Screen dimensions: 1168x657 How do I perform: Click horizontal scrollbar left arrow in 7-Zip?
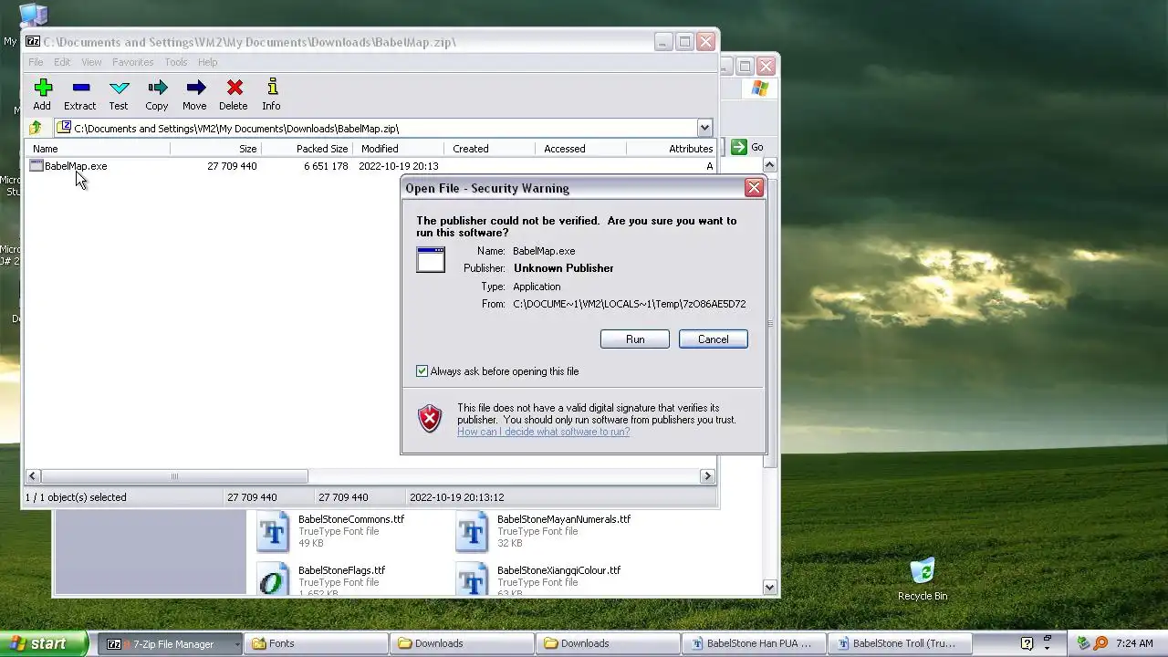point(33,476)
